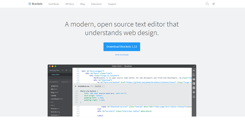Open the brackets.io project dropdown
This screenshot has width=245, height=122.
point(55,82)
